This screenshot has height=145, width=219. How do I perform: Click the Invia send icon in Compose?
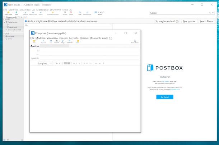(x=34, y=41)
